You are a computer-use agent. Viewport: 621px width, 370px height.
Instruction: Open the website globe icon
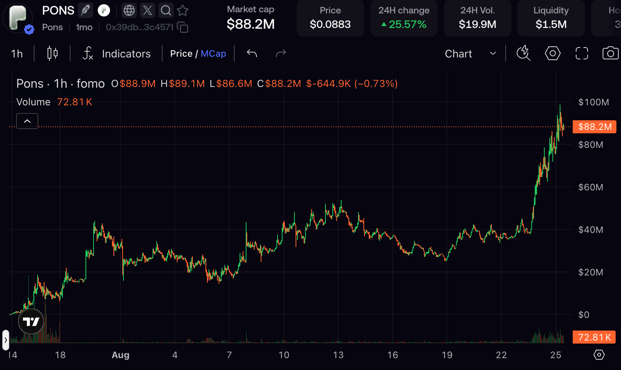[x=129, y=10]
